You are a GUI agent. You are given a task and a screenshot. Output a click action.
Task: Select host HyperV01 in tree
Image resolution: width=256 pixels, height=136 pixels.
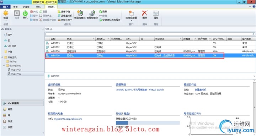pos(15,70)
